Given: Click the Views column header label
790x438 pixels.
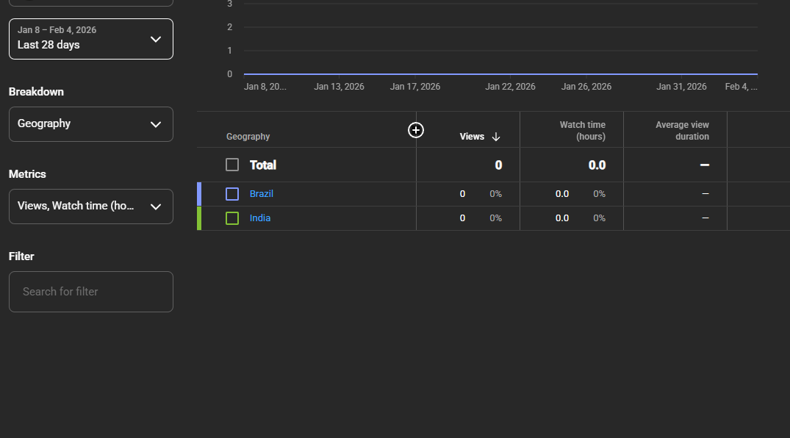Looking at the screenshot, I should (x=472, y=137).
